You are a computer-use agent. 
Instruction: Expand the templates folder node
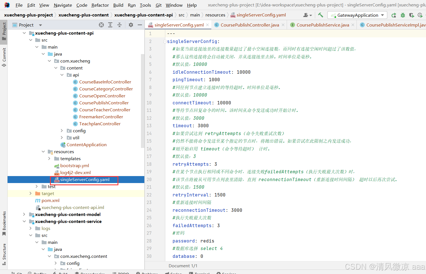pyautogui.click(x=49, y=158)
